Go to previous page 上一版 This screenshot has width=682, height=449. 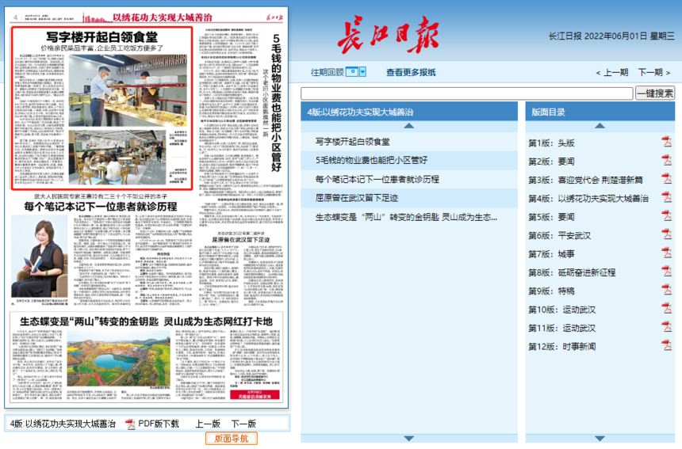208,424
